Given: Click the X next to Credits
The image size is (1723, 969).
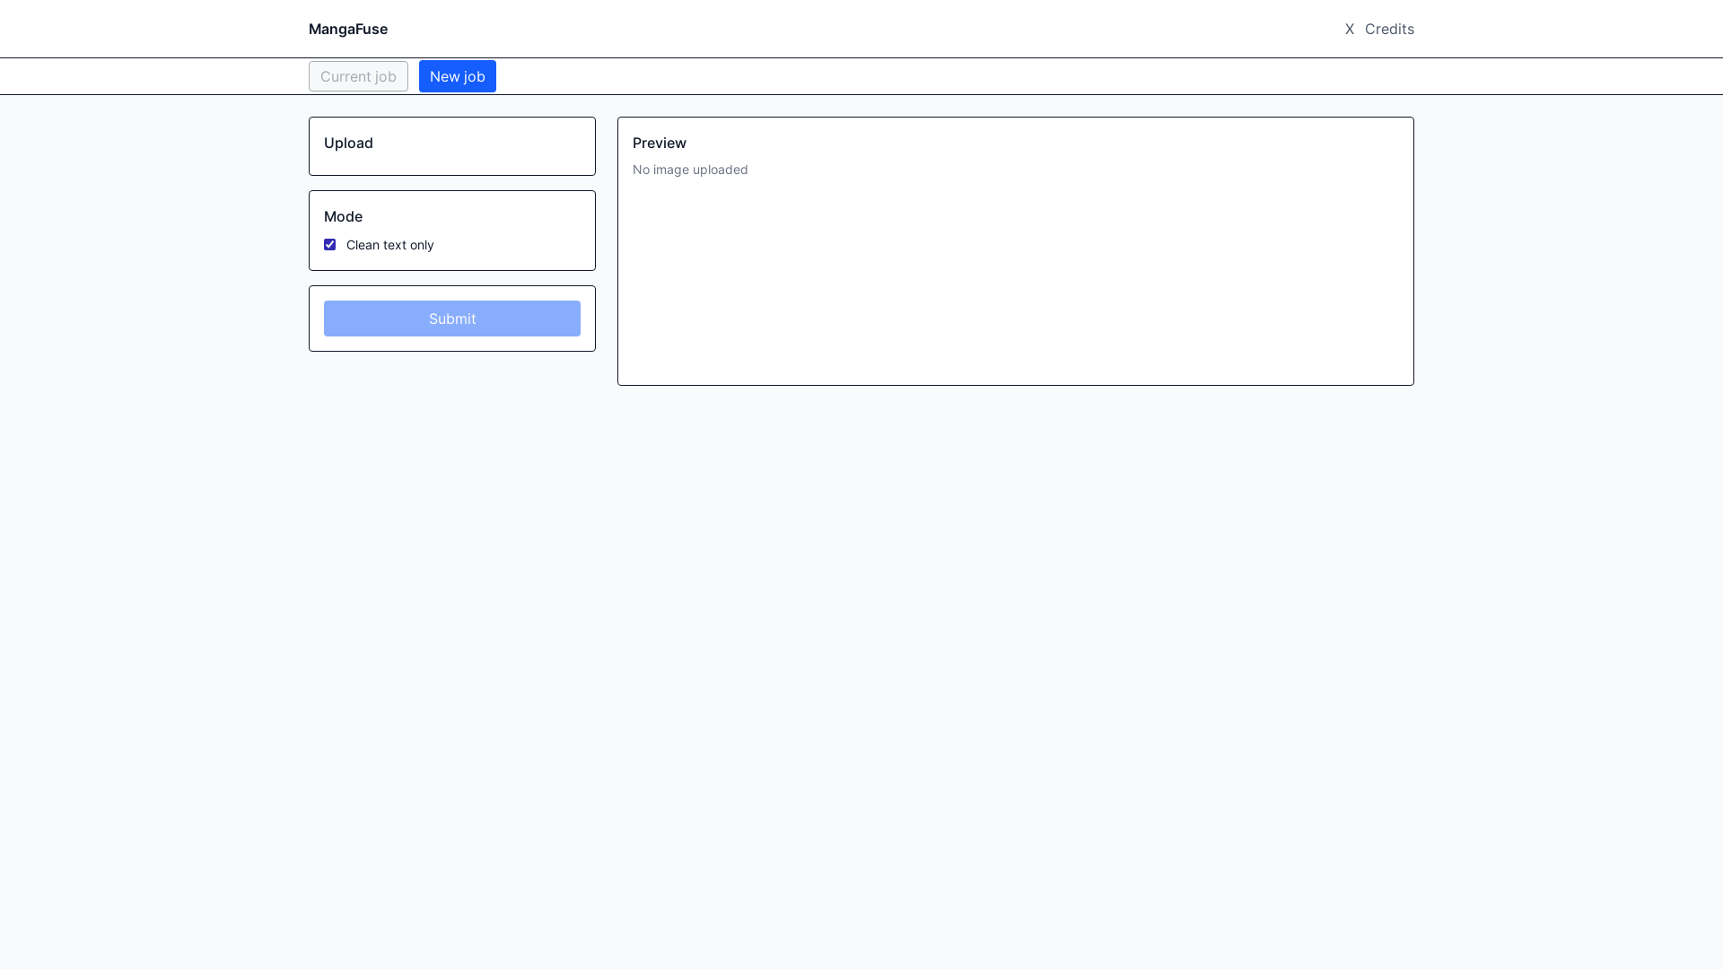Looking at the screenshot, I should pos(1349,29).
